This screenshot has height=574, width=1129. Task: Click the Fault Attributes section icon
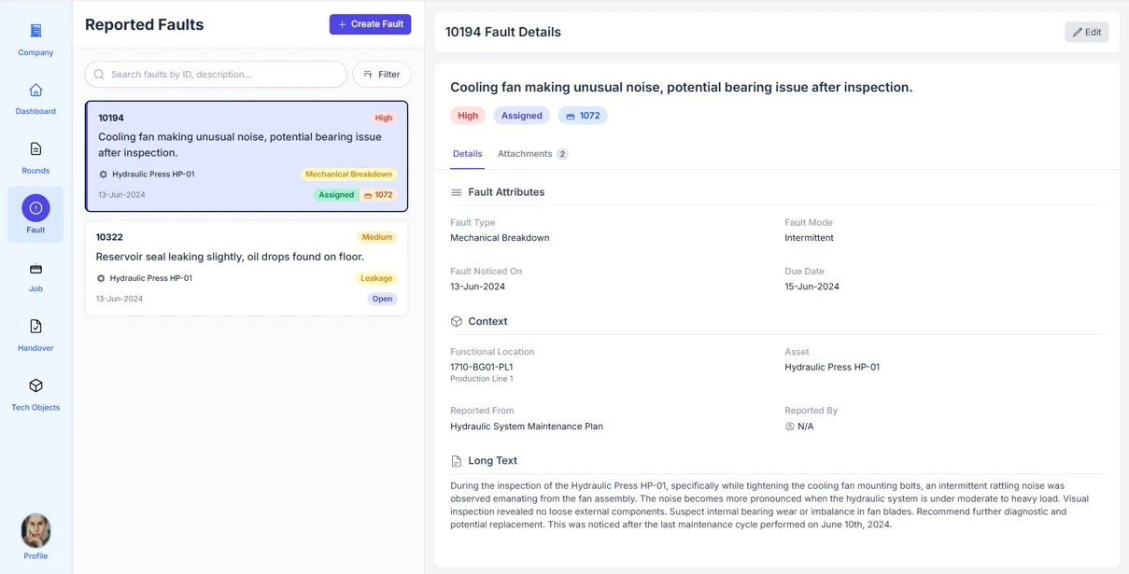point(457,192)
